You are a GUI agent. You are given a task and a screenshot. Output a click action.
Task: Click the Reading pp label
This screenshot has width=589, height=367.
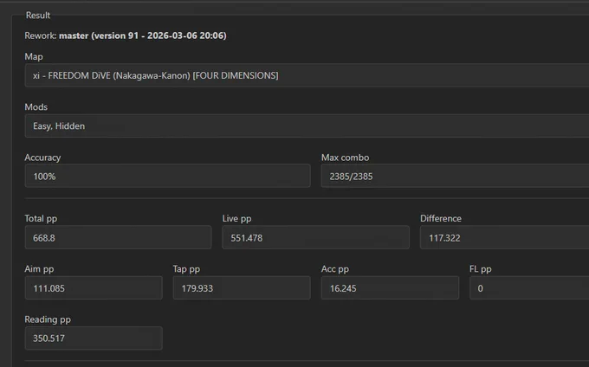coord(48,319)
